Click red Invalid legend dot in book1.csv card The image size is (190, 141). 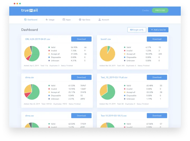tap(125, 51)
